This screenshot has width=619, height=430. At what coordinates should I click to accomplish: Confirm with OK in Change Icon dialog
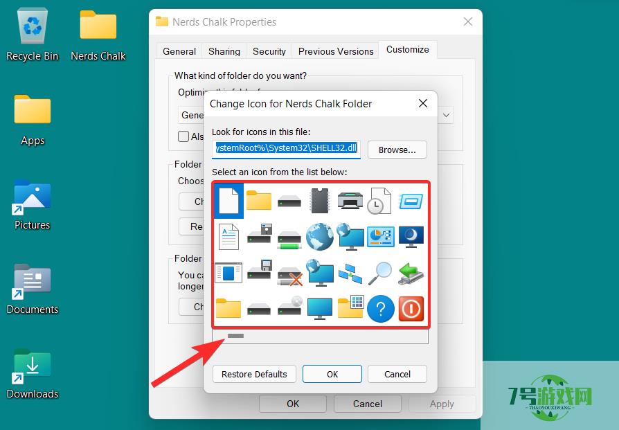pos(332,374)
